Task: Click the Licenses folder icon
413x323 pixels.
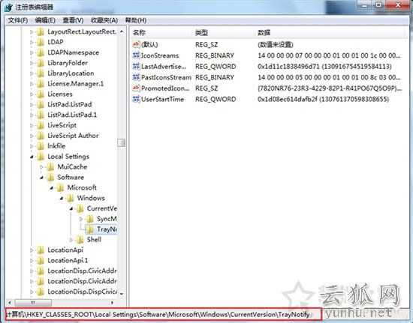Action: [41, 94]
